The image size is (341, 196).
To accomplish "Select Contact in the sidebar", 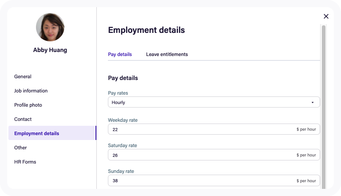I will [23, 119].
